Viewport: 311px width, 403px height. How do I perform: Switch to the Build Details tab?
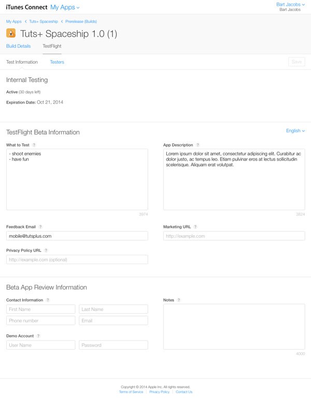18,46
